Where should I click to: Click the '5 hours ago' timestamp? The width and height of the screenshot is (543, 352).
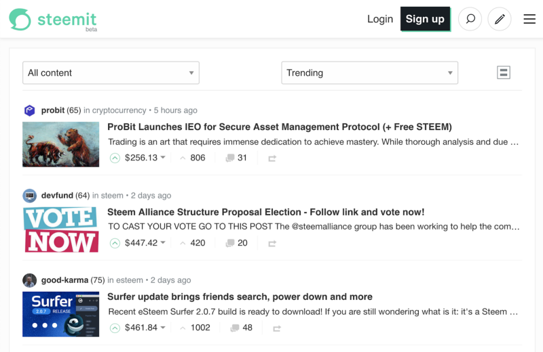click(176, 110)
